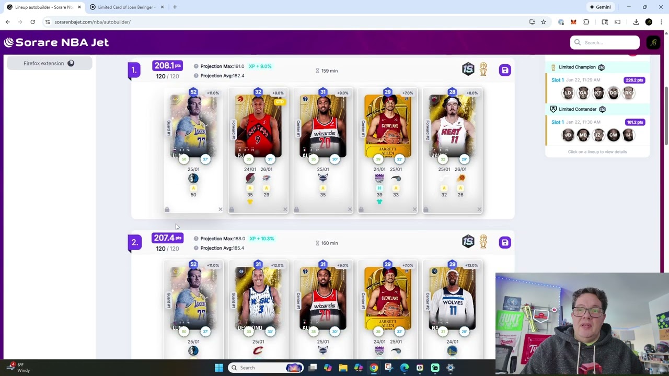This screenshot has width=669, height=376.
Task: Open Chrome downloads
Action: 636,22
